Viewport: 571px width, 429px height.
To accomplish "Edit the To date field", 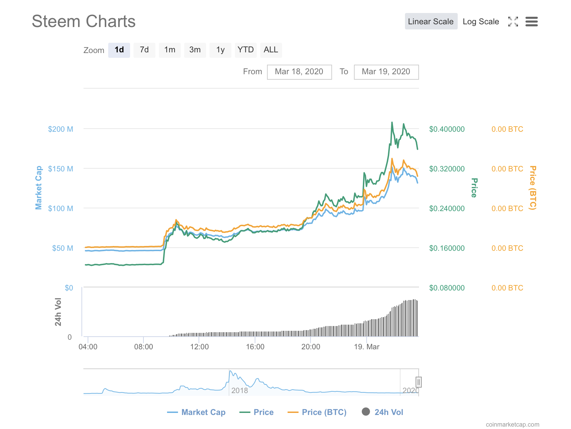I will (386, 72).
